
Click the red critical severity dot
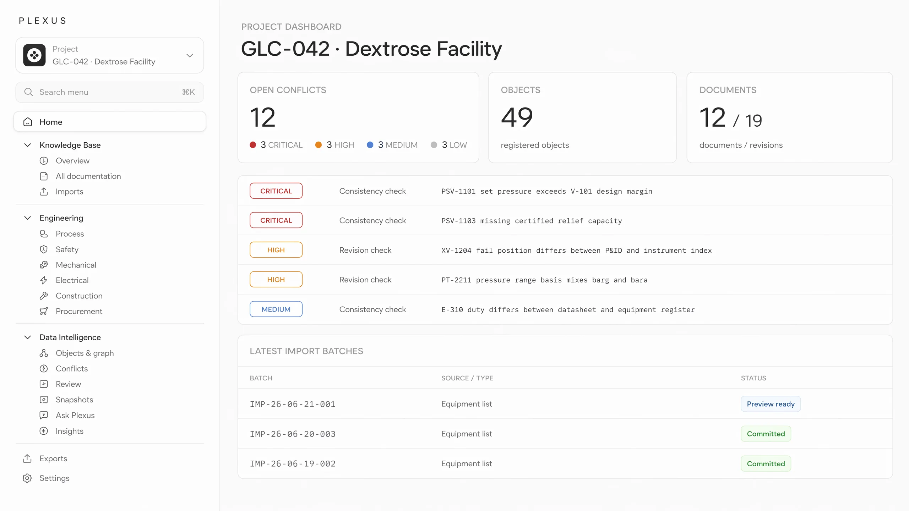(253, 145)
